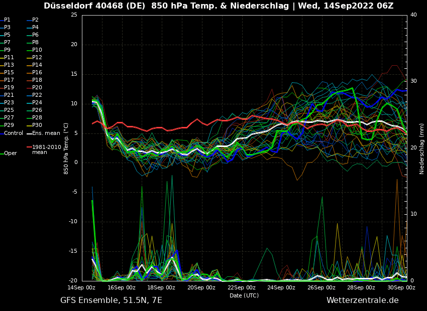
Task: Click the Oper legend entry
Action: point(10,153)
